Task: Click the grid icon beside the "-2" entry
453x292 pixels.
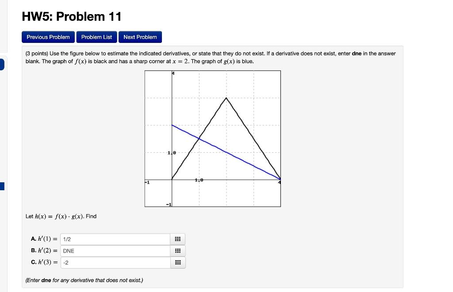Action: [x=177, y=262]
